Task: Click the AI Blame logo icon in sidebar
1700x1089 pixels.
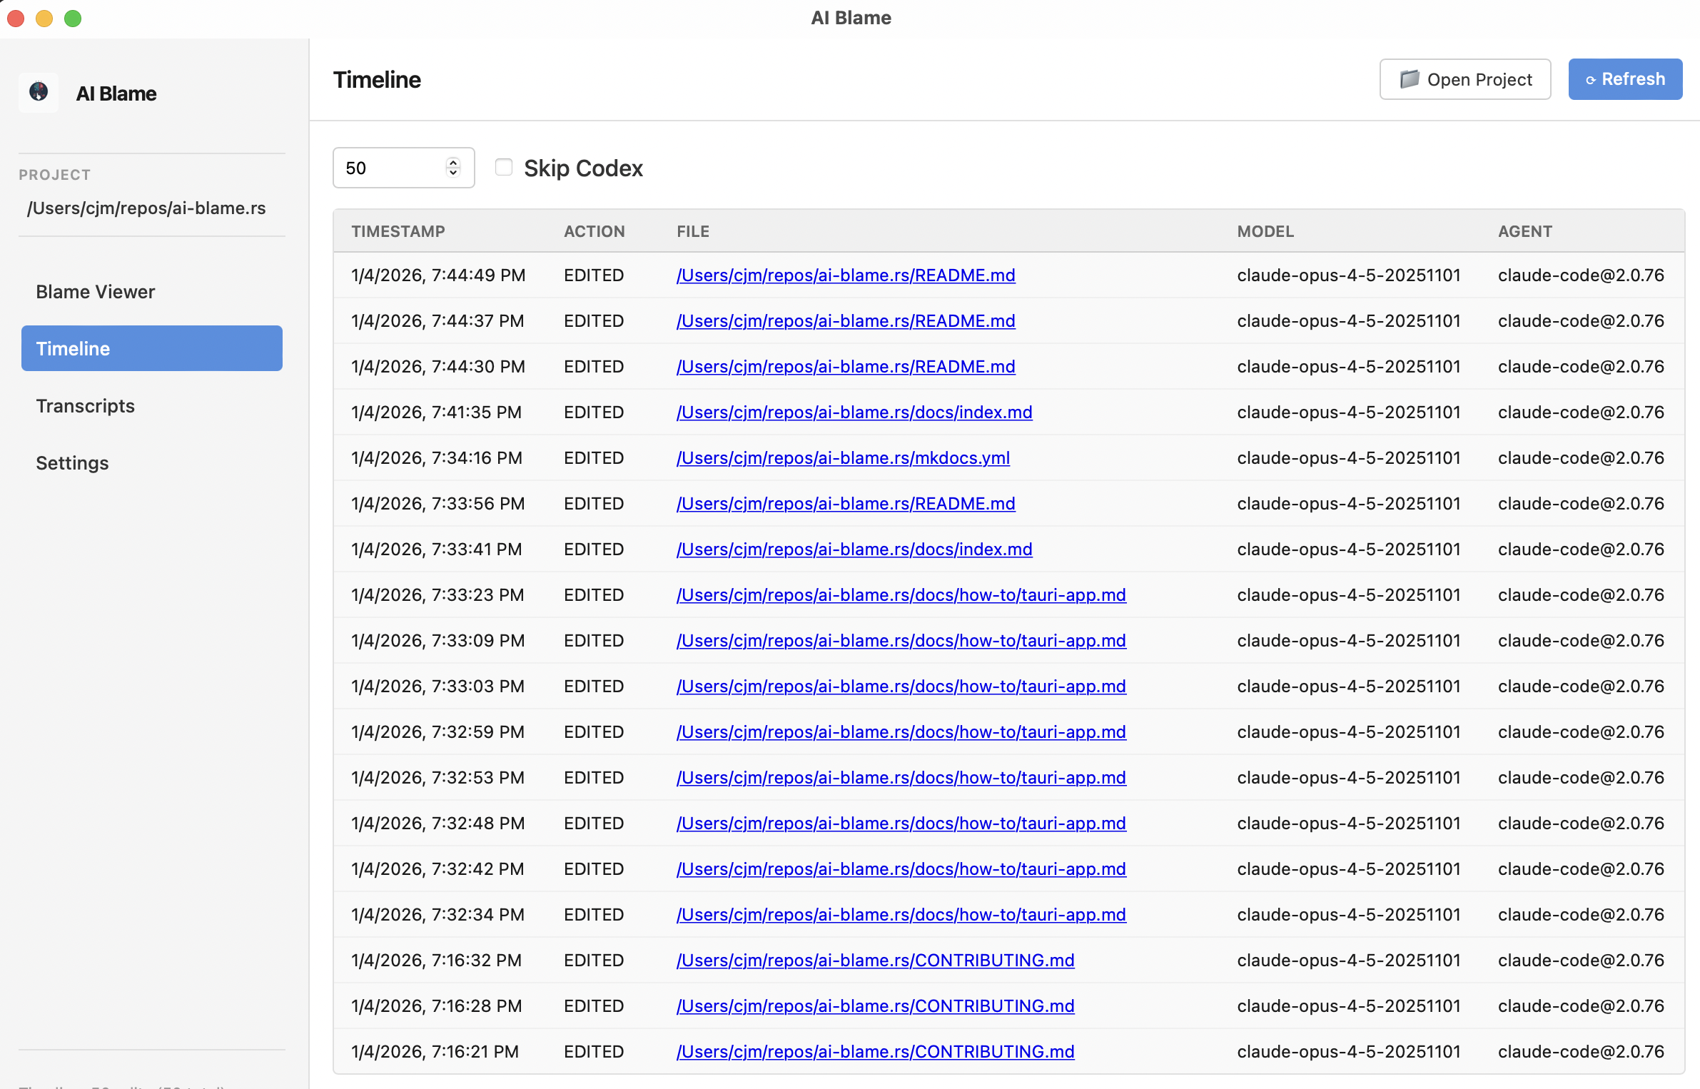Action: pos(38,92)
